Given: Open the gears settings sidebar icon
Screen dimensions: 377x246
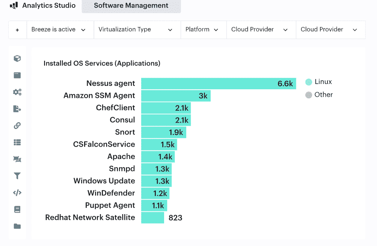Looking at the screenshot, I should 17,92.
